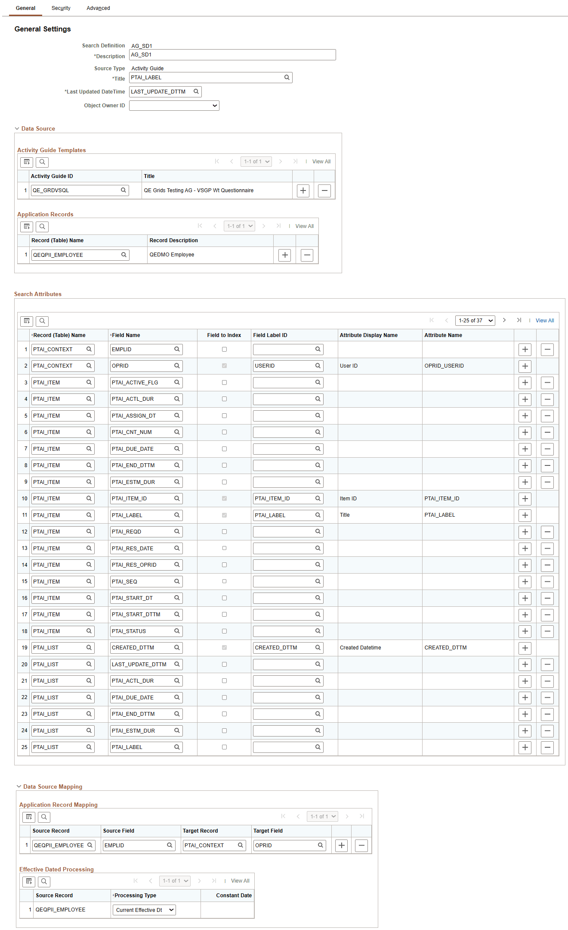Delete the QE_GRDVSQL activity guide row
Viewport: 568px width, 930px height.
(324, 190)
